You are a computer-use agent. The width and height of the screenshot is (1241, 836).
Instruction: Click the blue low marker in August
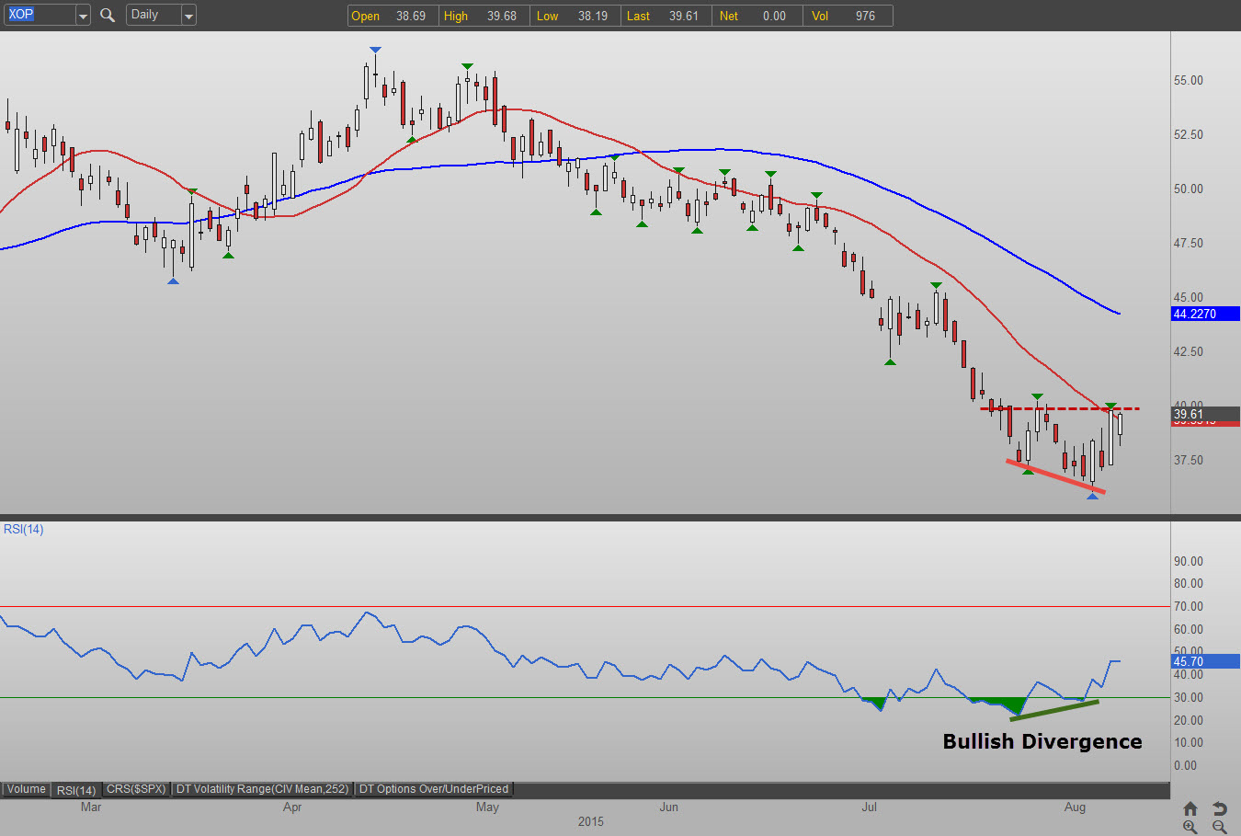(x=1092, y=497)
